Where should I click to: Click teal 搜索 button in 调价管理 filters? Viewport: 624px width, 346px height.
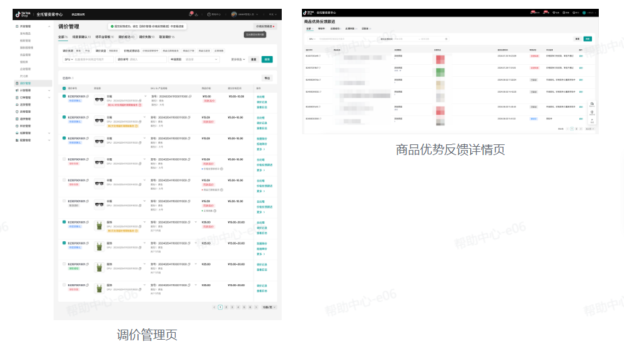click(x=267, y=59)
